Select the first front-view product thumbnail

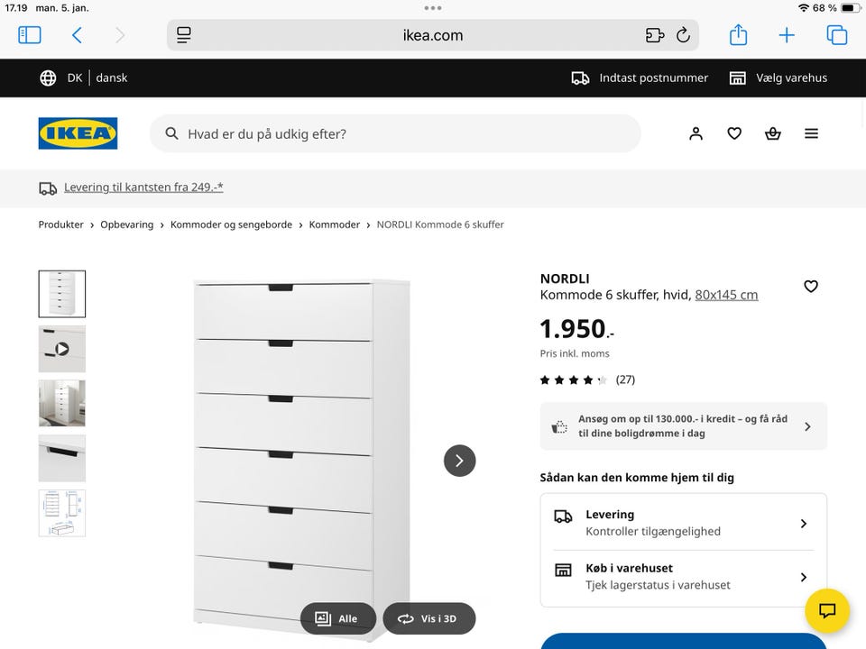[62, 294]
